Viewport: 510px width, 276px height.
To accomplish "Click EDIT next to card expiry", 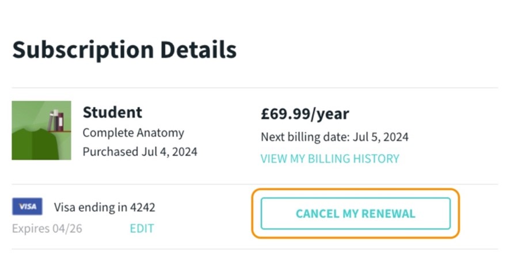I will [142, 228].
